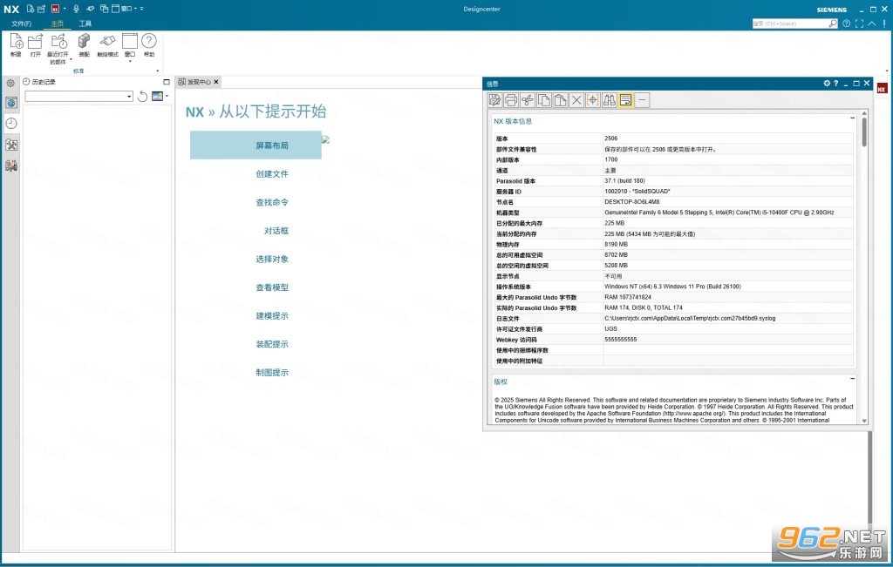Open the 建模提示 tip

(x=272, y=316)
